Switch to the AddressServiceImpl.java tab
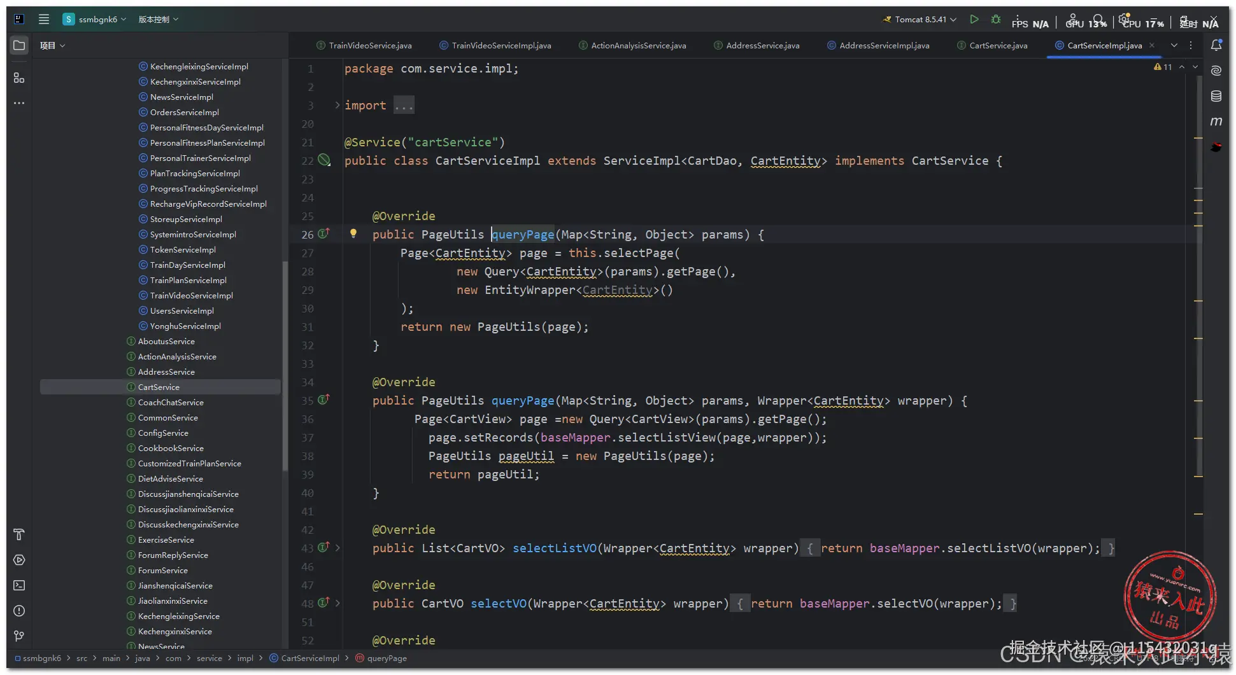1236x675 pixels. tap(878, 45)
